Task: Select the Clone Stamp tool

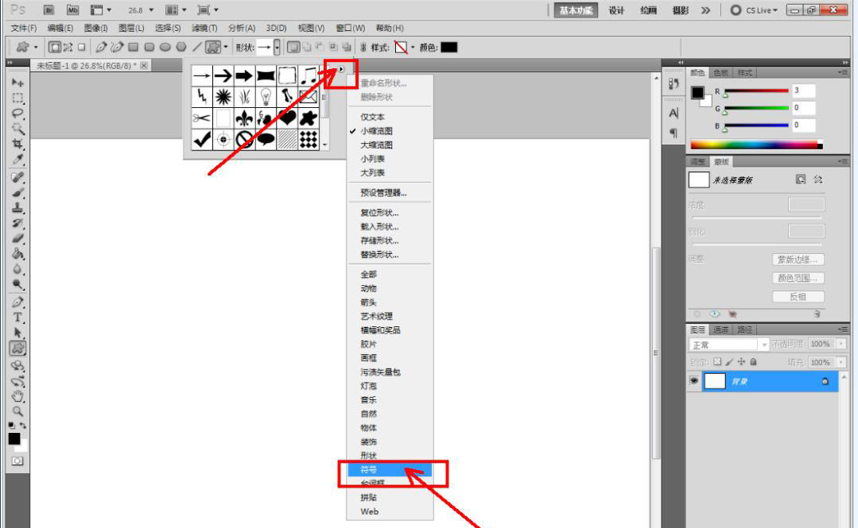Action: click(17, 208)
